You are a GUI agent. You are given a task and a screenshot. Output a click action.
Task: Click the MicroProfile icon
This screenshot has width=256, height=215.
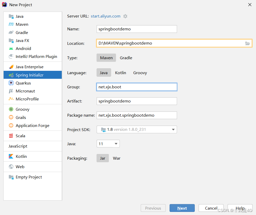tap(11, 99)
